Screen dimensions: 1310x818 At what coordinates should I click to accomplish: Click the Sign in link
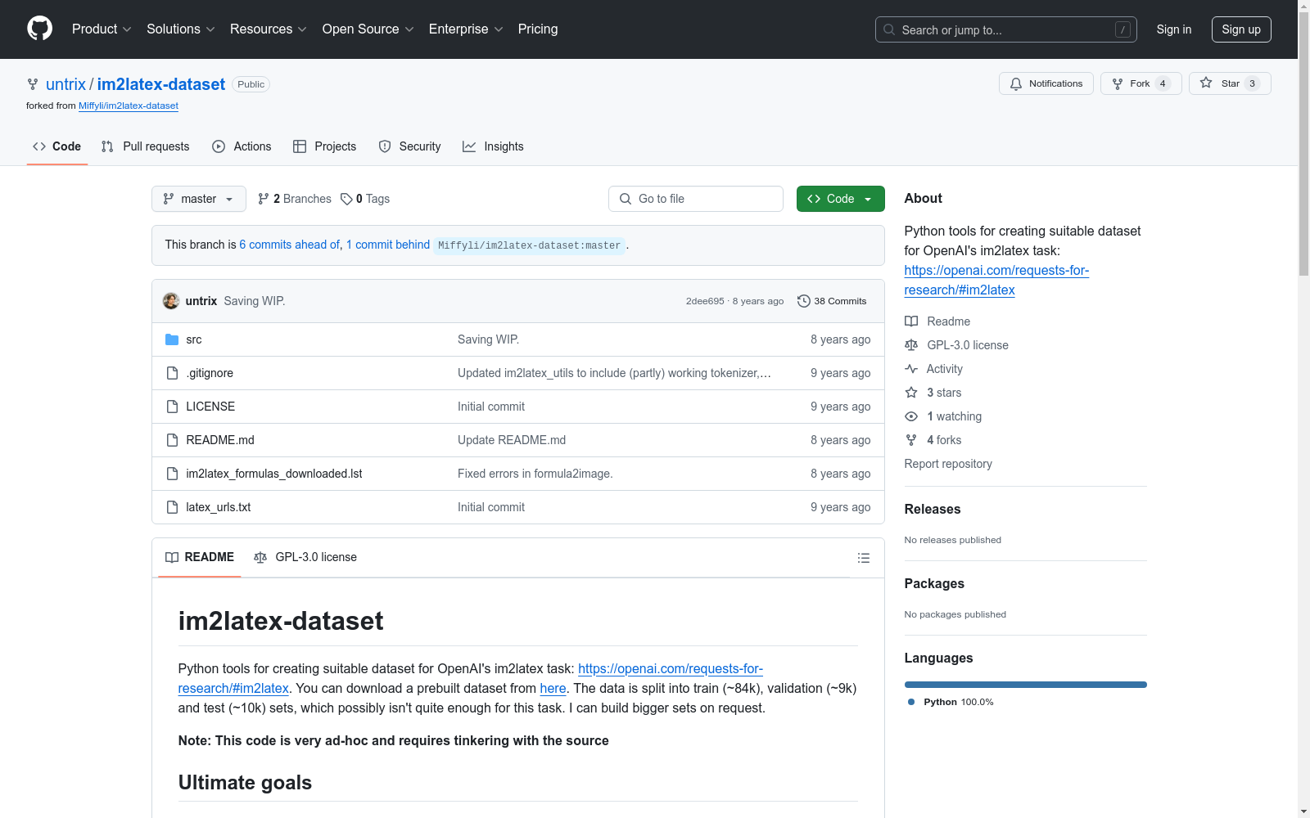click(x=1174, y=29)
